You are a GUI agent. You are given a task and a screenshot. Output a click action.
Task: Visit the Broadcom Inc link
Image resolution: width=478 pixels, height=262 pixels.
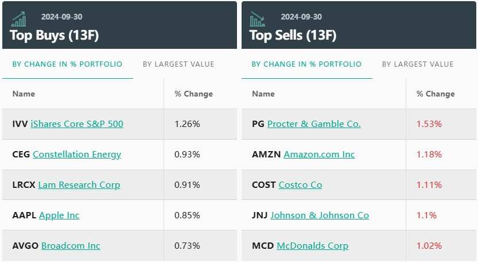coord(71,246)
